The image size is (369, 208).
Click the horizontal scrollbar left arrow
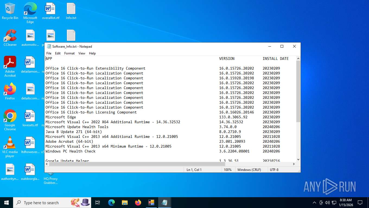click(x=47, y=164)
